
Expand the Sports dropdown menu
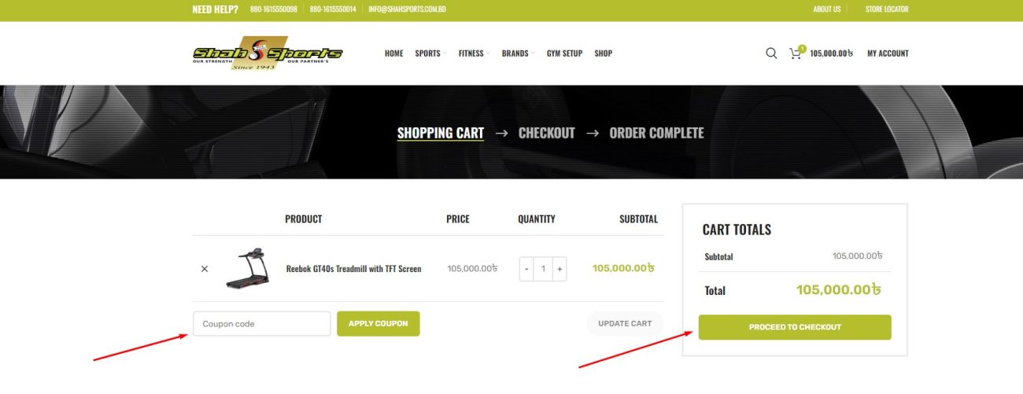click(x=430, y=53)
